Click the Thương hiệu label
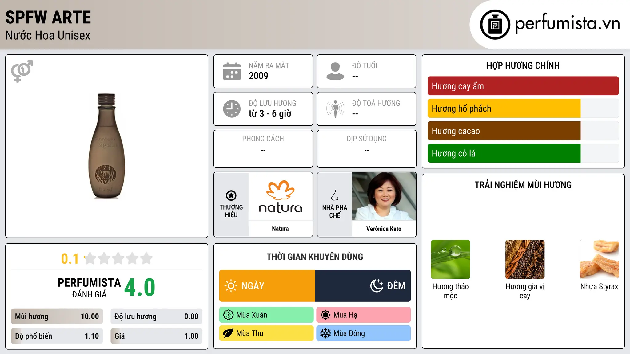The height and width of the screenshot is (354, 630). [231, 211]
